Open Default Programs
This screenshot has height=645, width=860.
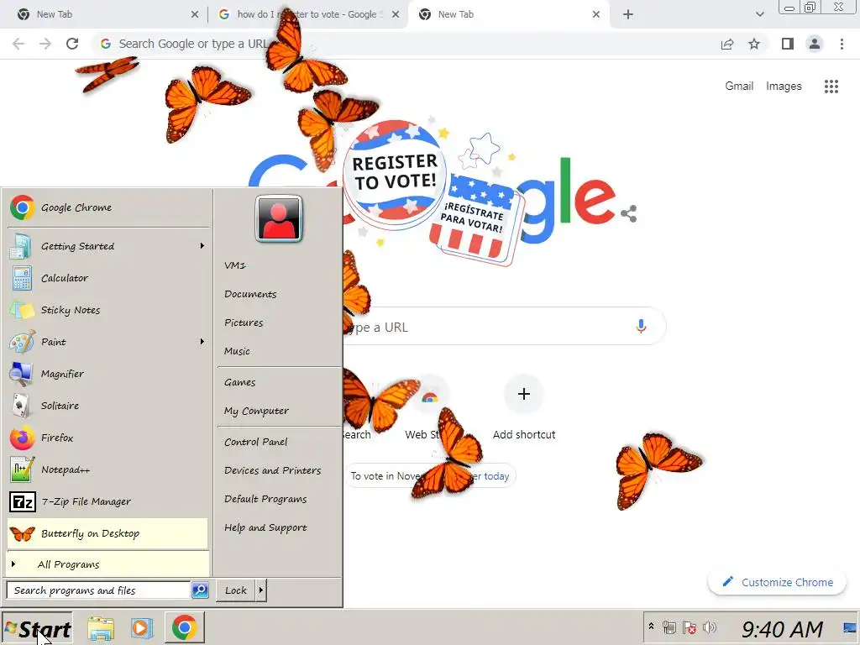tap(265, 499)
